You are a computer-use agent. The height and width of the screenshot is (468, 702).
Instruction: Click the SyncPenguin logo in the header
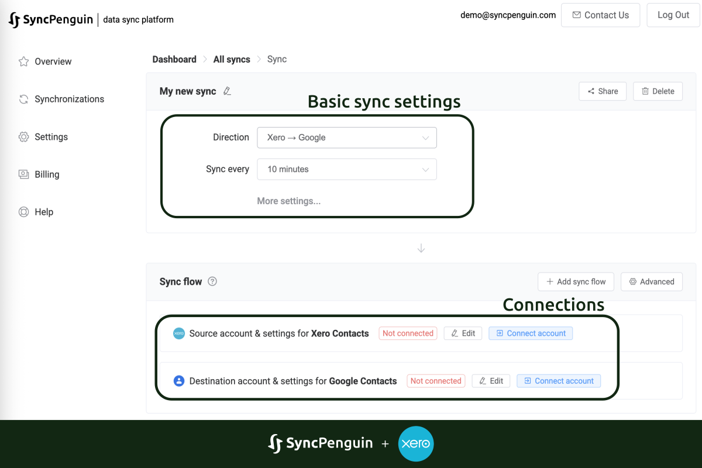(x=50, y=20)
